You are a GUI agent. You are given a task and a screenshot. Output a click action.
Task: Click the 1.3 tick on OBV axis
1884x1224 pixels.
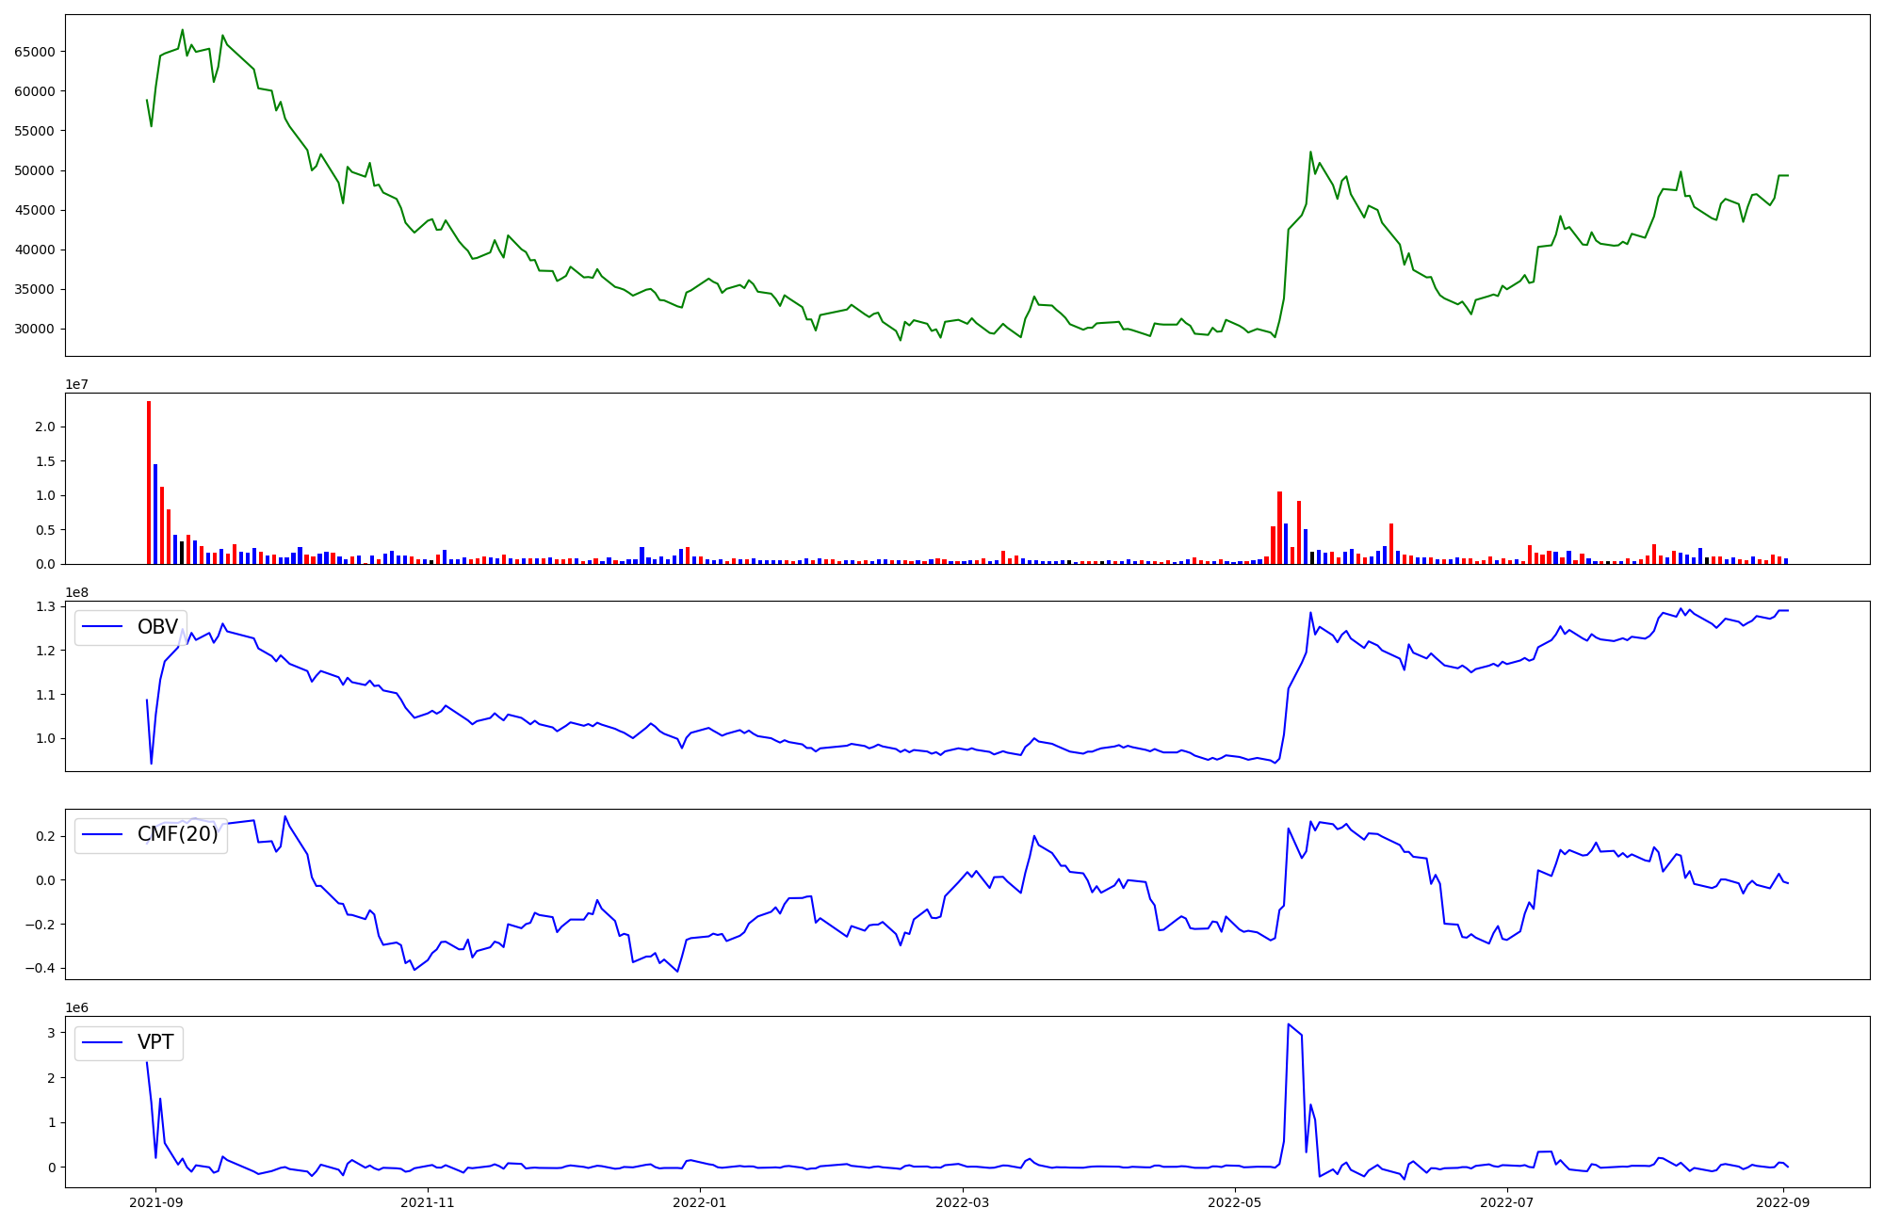pos(44,606)
